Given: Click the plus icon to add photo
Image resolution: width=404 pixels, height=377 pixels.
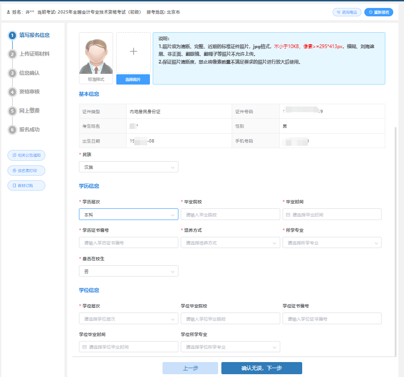Looking at the screenshot, I should point(134,51).
